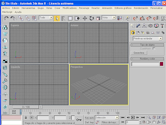
Task: Toggle the Def. key button
Action: (89, 122)
